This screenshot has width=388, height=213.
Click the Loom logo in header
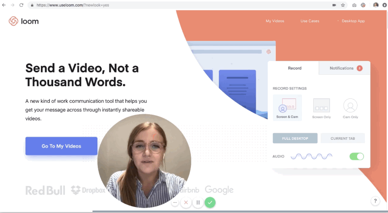24,21
